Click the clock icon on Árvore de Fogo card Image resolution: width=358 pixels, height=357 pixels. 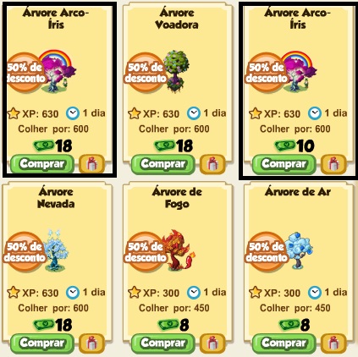coord(194,293)
